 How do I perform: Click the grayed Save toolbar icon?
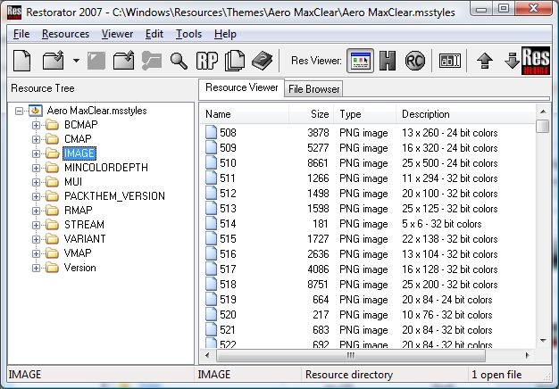[96, 61]
